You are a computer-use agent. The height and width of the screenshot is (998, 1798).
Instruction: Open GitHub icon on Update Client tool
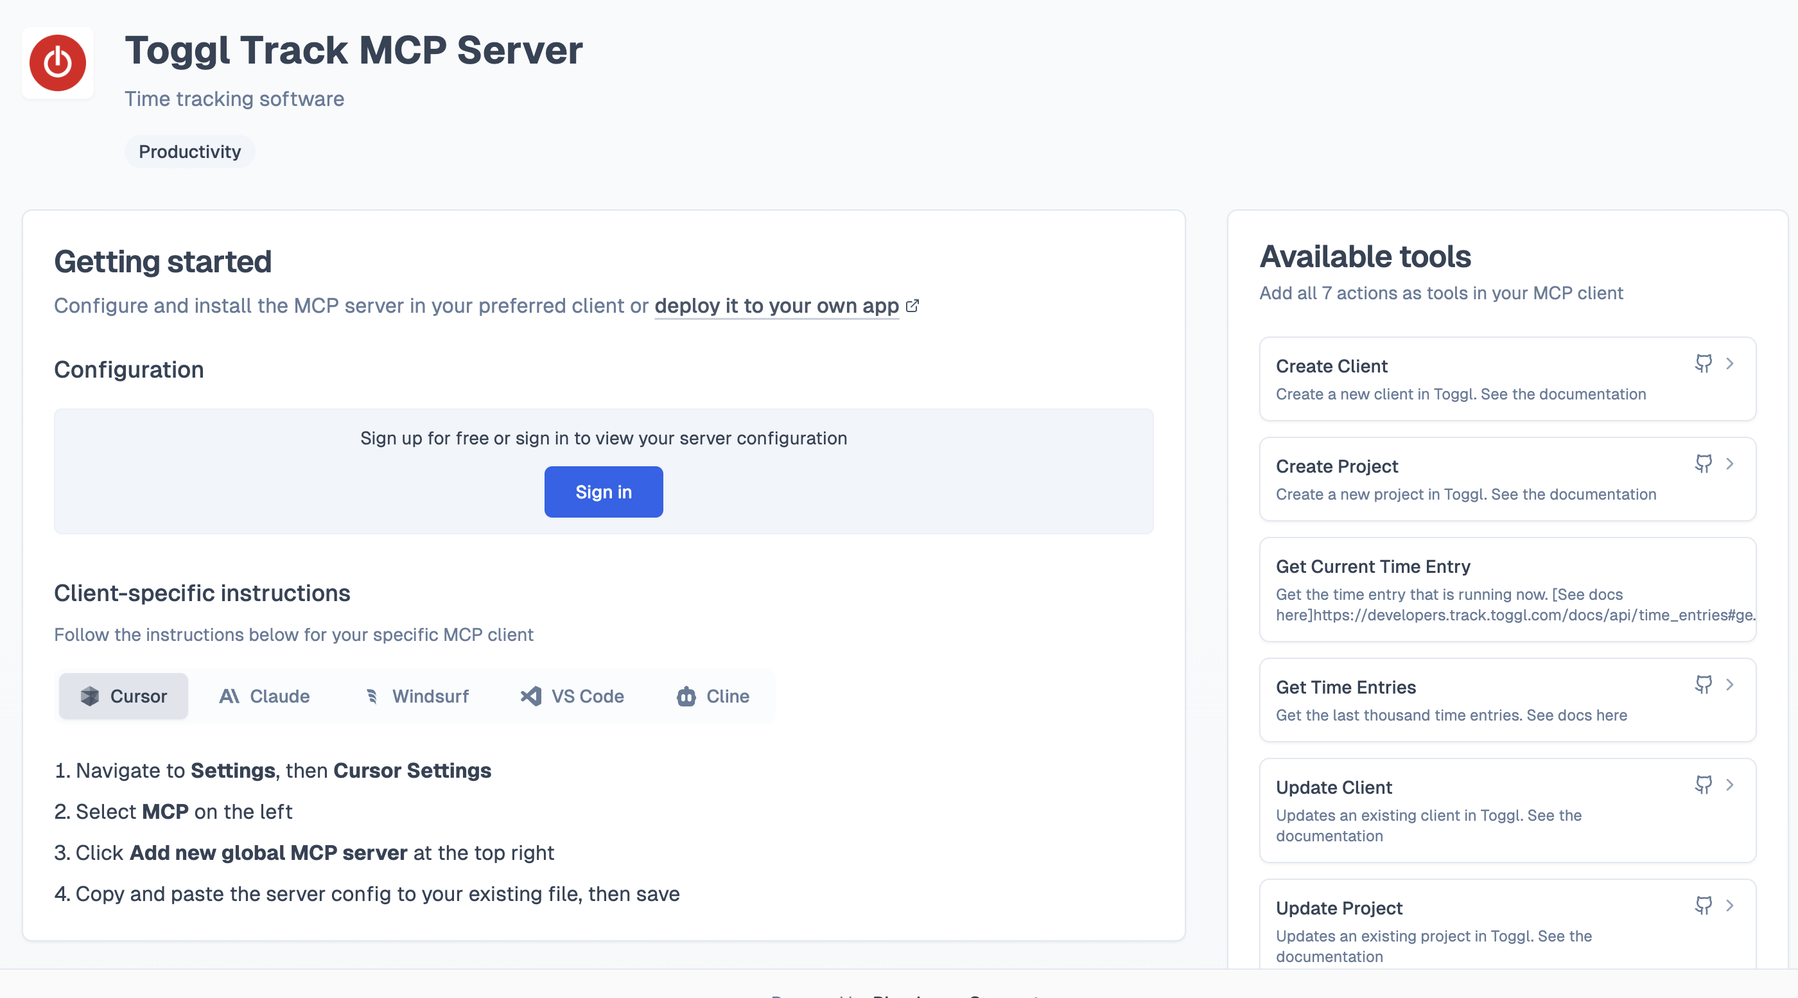(x=1703, y=784)
